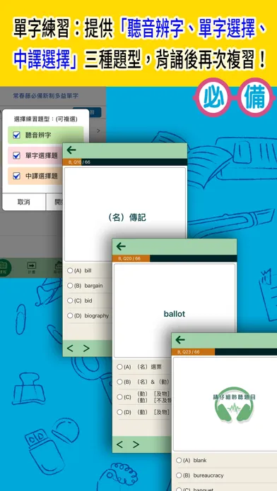This screenshot has height=491, width=277.
Task: Select answer (B) bargain
Action: point(70,286)
